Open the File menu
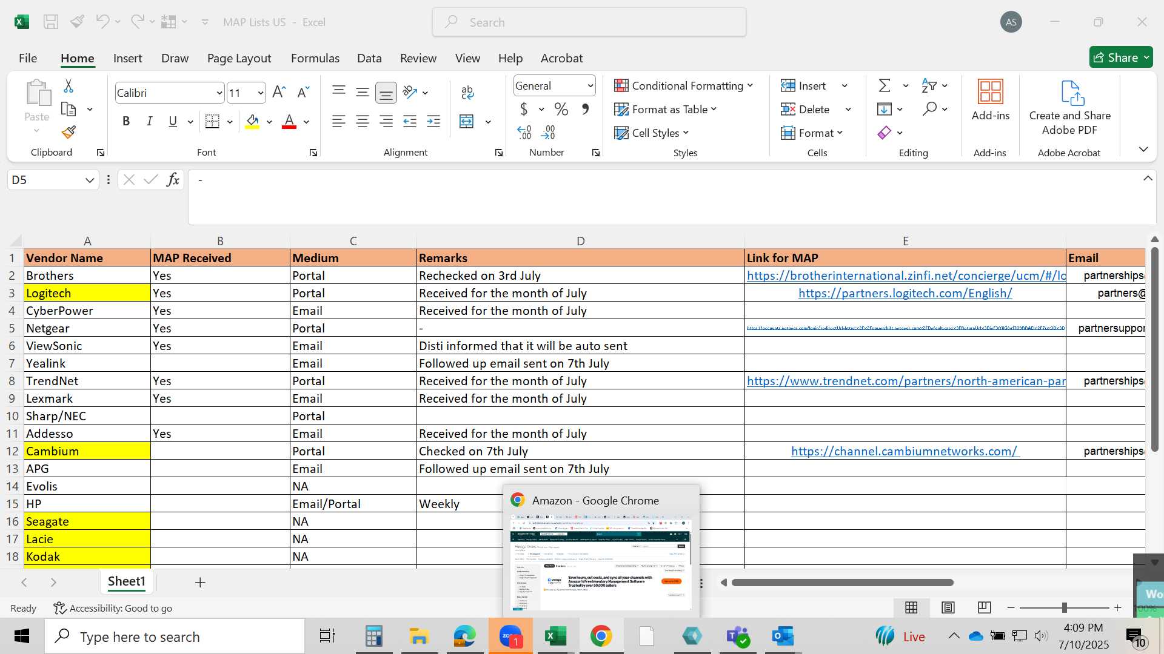 click(28, 58)
